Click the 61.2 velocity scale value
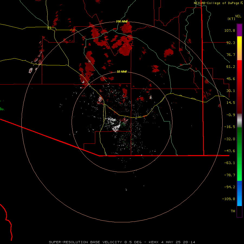Image resolution: width=244 pixels, height=244 pixels. [231, 67]
